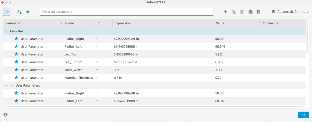
Task: Select the 0.7 in expression for Material_Thickness
Action: [118, 78]
